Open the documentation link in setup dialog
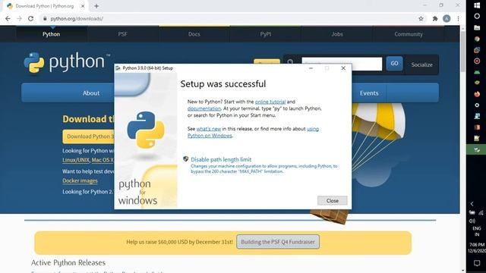 [x=204, y=108]
